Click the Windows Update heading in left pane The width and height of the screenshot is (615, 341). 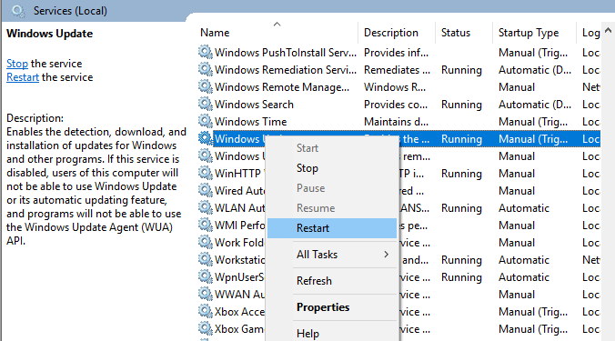(x=49, y=34)
